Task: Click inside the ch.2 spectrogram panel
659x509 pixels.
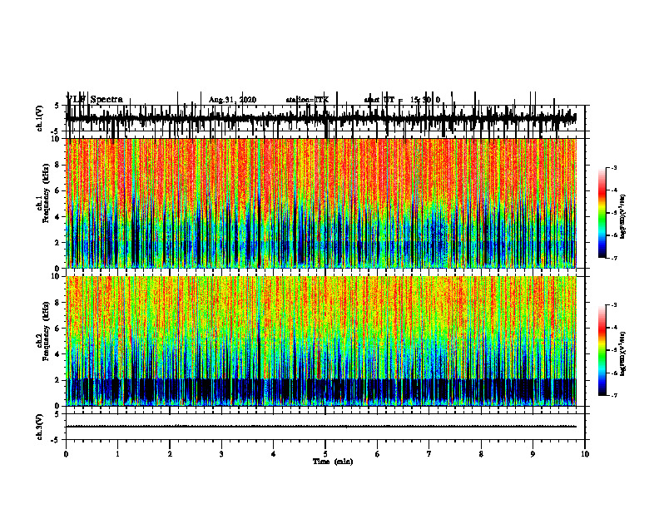Action: point(320,341)
